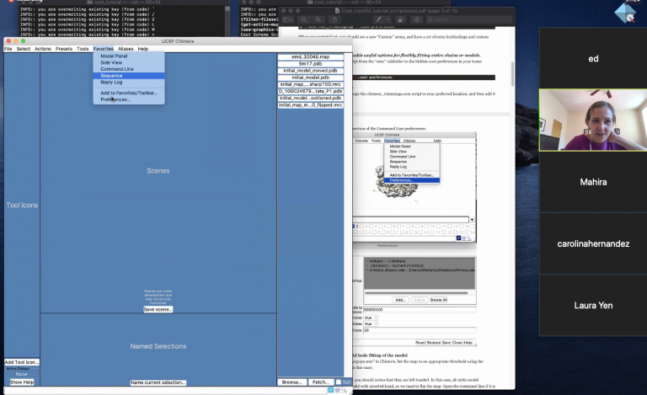
Task: Zoom in using the Preview PDF toolbar
Action: (318, 19)
